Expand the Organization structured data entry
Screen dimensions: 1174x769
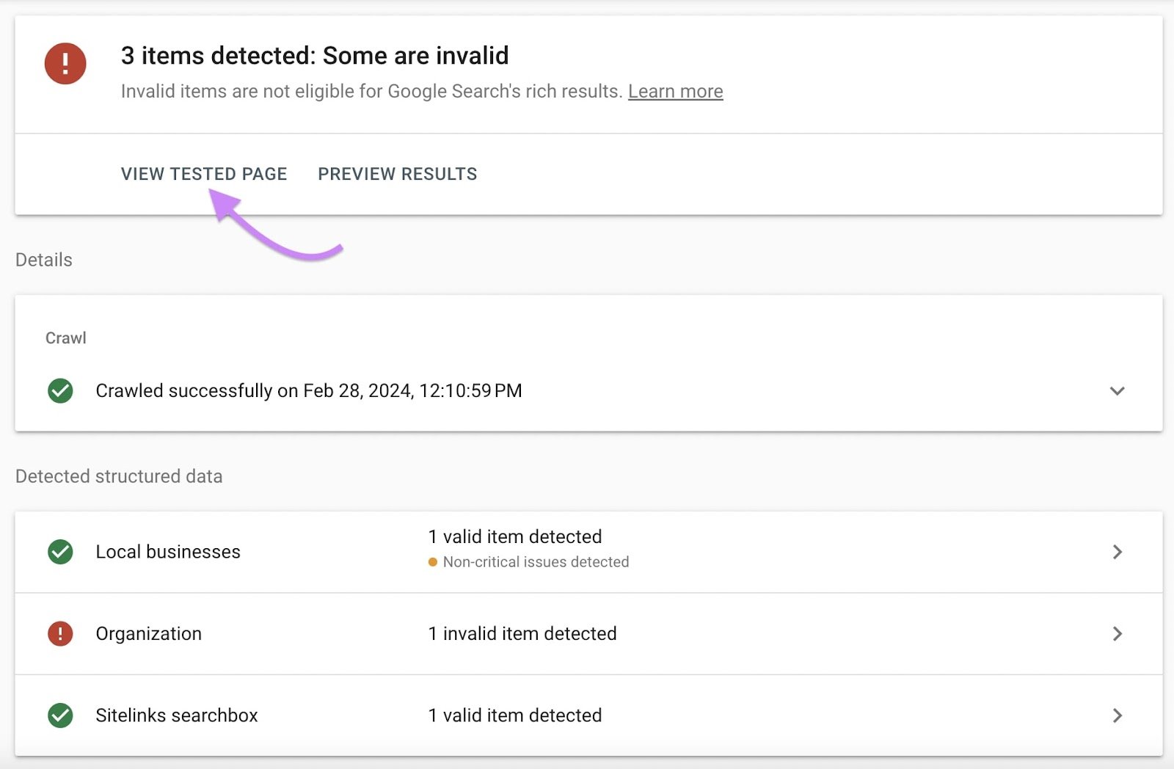pyautogui.click(x=1118, y=633)
